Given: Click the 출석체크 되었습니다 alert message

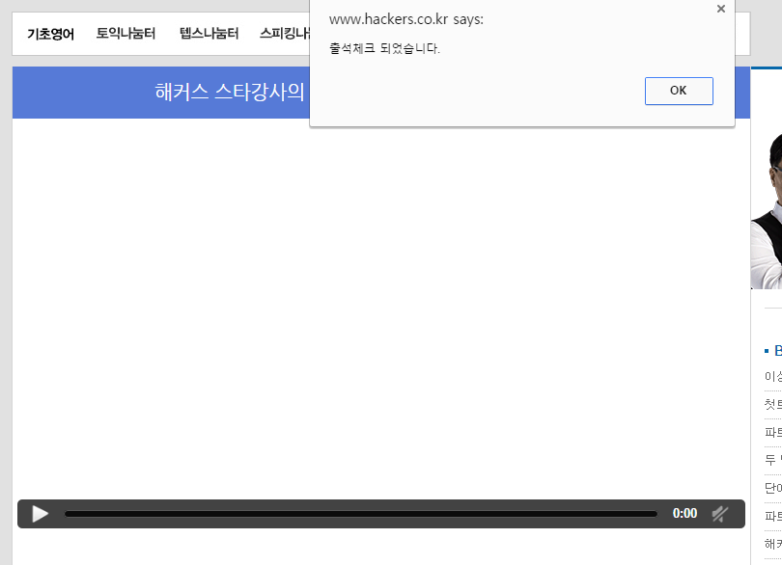Looking at the screenshot, I should [x=384, y=48].
